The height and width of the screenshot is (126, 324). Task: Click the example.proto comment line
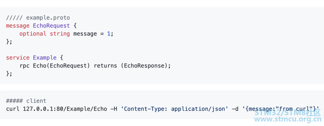pos(38,18)
